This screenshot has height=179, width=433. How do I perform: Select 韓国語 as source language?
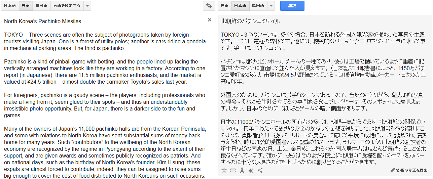click(41, 6)
